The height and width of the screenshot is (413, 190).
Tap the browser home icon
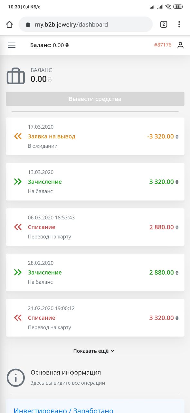click(x=9, y=25)
